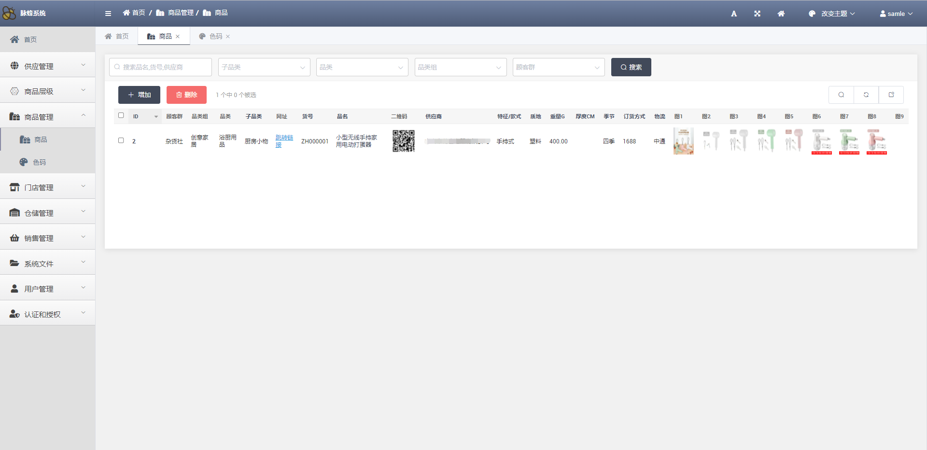The height and width of the screenshot is (450, 927).
Task: Open the 顾客群 filter dropdown
Action: [558, 67]
